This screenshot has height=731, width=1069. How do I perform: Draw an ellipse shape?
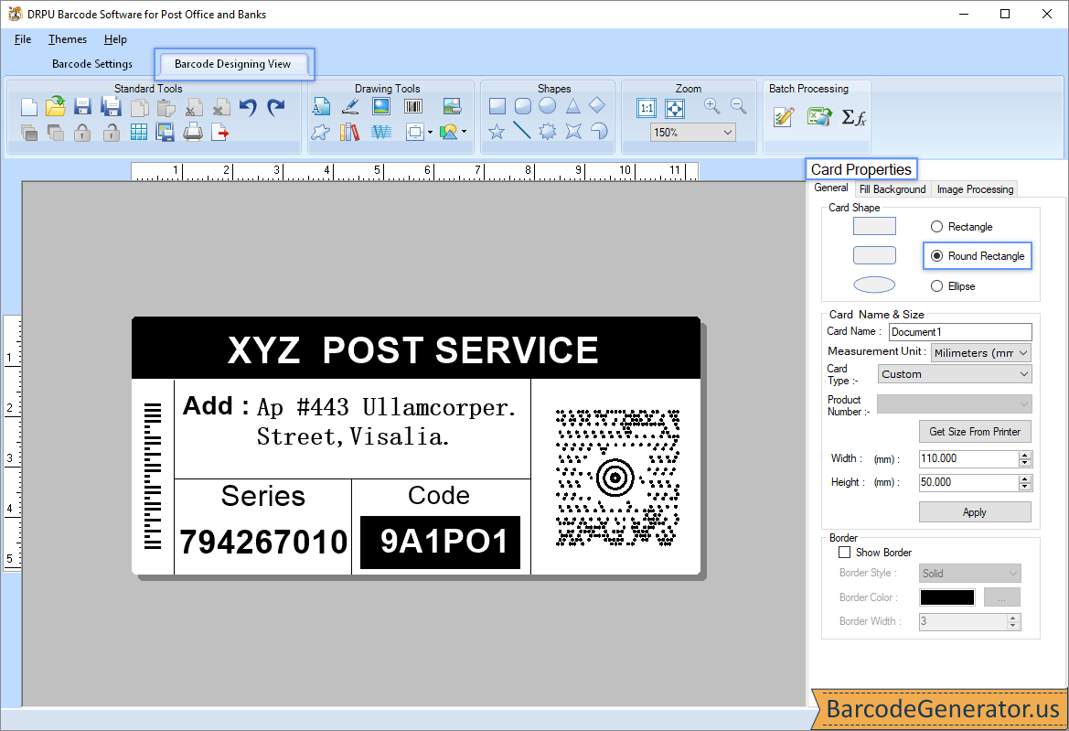[548, 106]
